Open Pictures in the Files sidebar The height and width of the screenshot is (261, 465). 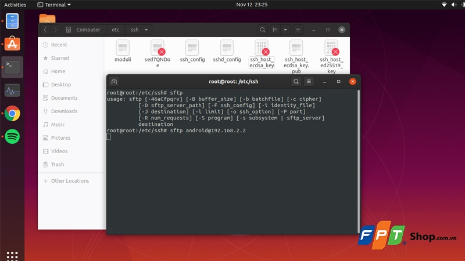click(x=71, y=138)
